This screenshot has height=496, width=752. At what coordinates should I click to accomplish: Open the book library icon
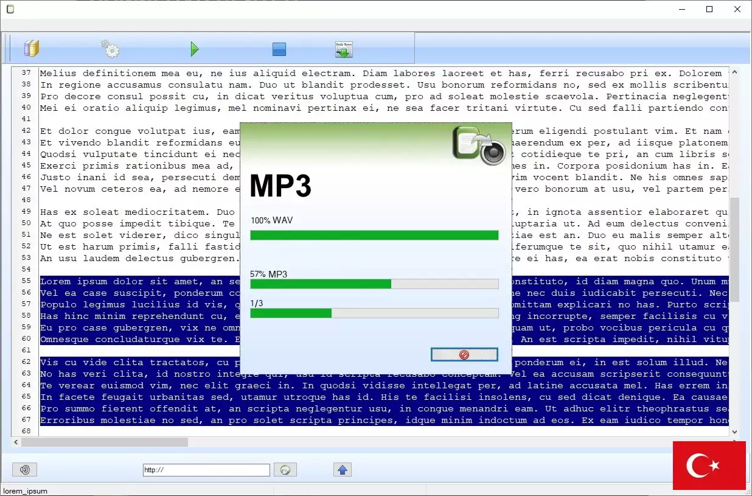pos(31,48)
